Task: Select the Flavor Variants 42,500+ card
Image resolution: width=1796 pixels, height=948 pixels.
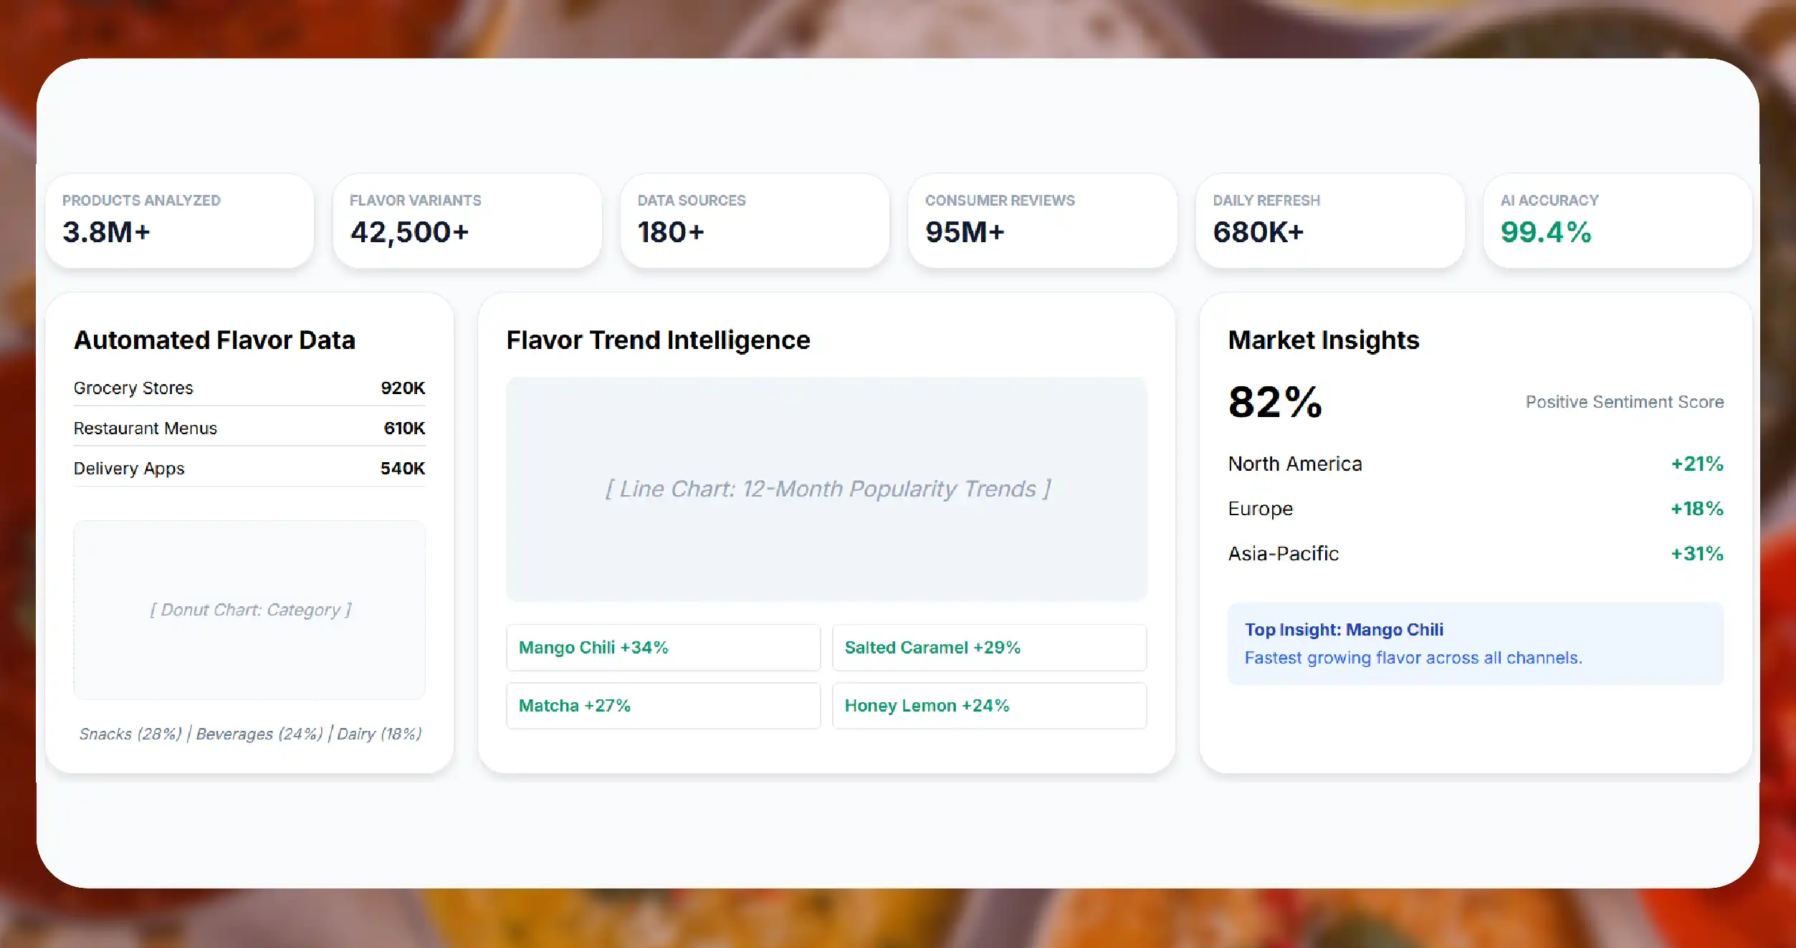Action: 467,221
